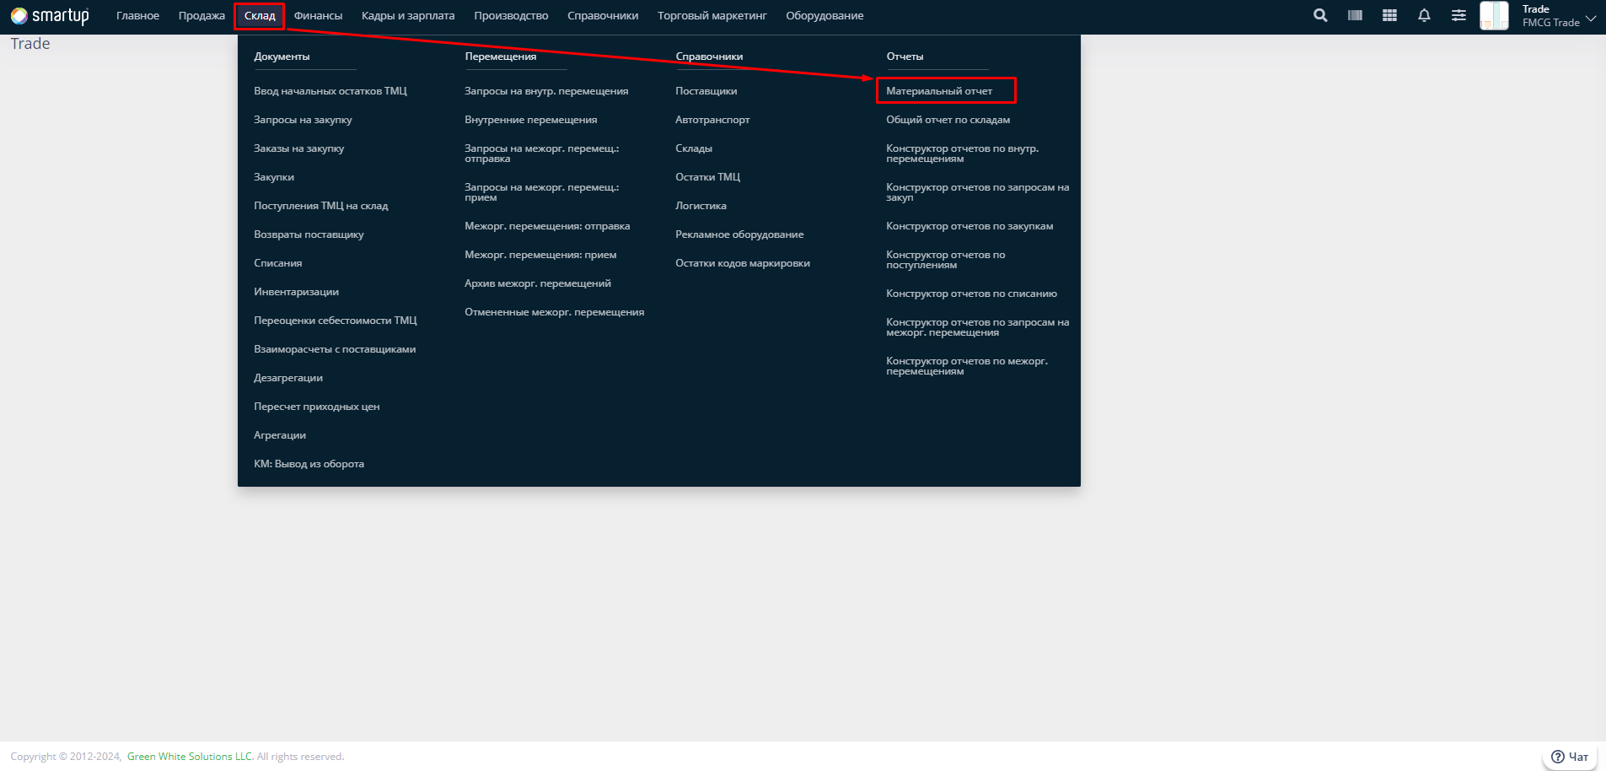1606x771 pixels.
Task: Open Торговый маркетинг menu
Action: click(x=712, y=16)
